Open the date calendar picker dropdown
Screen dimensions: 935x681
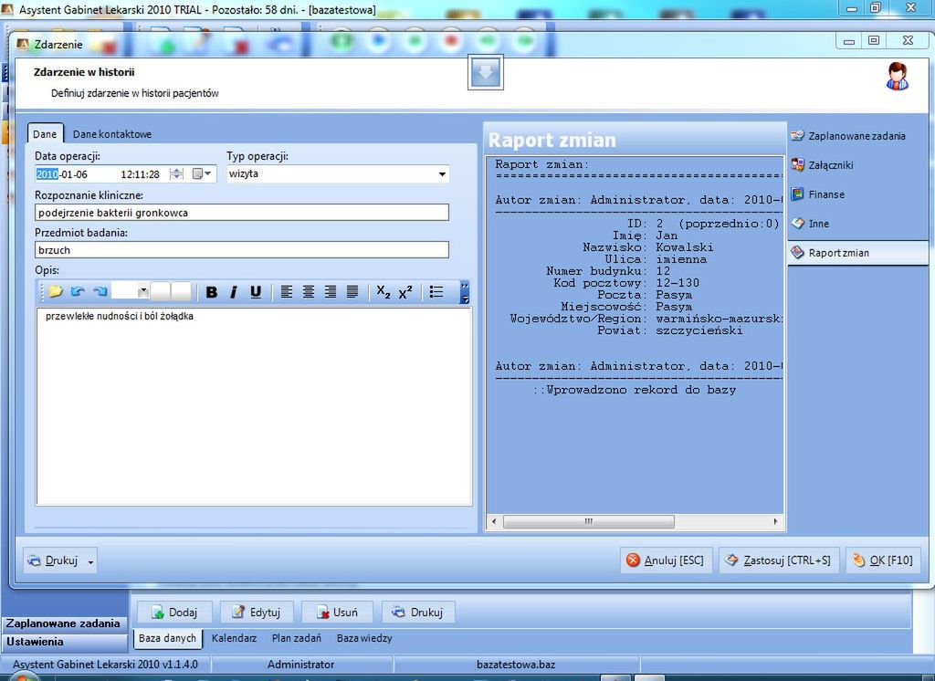pyautogui.click(x=202, y=174)
